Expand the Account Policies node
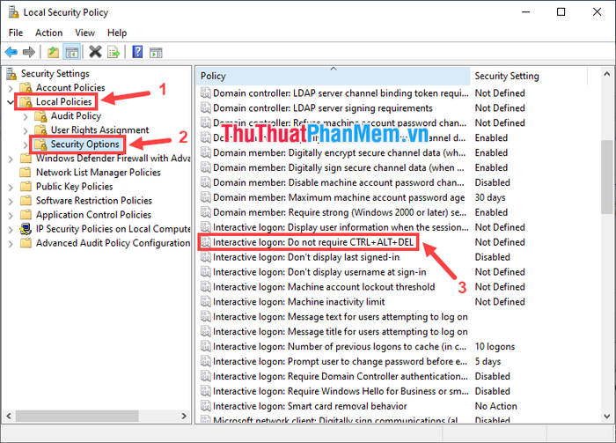The image size is (616, 443). pyautogui.click(x=11, y=88)
